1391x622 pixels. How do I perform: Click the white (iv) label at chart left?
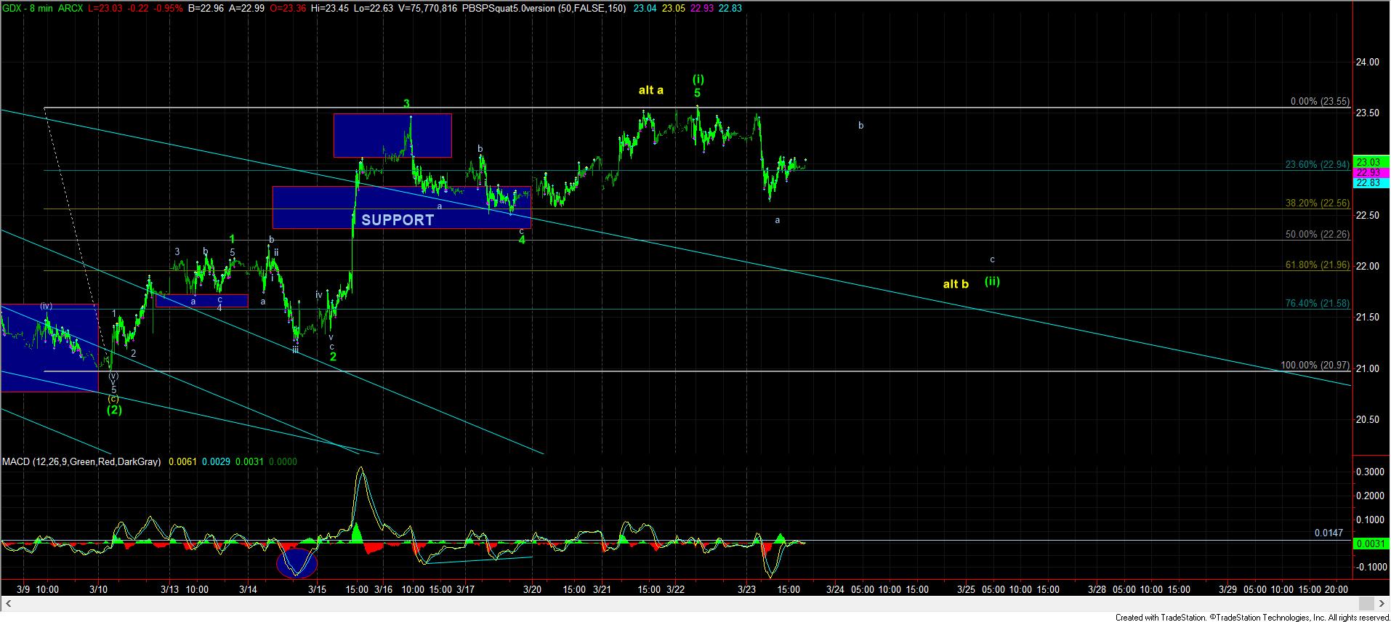click(x=46, y=306)
